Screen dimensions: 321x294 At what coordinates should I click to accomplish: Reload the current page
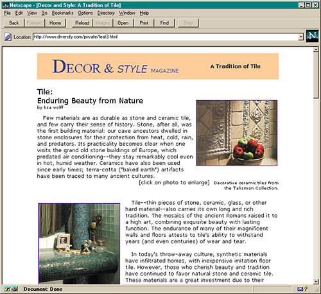82,23
